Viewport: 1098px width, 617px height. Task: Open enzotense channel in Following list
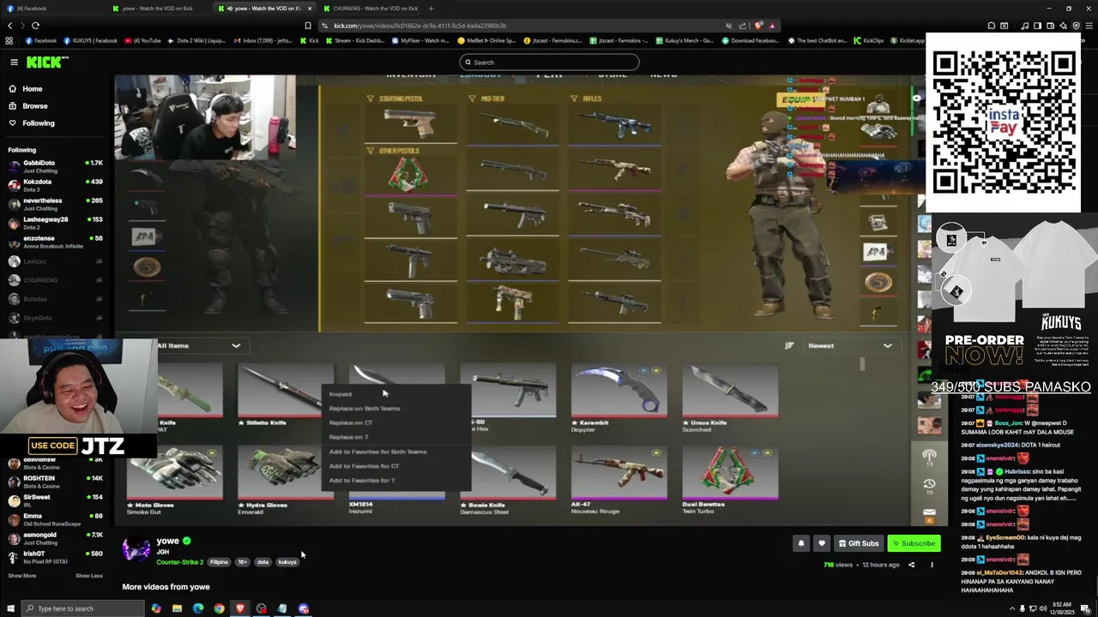click(x=55, y=242)
